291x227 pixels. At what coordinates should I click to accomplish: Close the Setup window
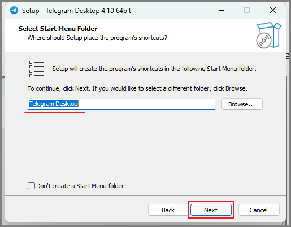273,10
